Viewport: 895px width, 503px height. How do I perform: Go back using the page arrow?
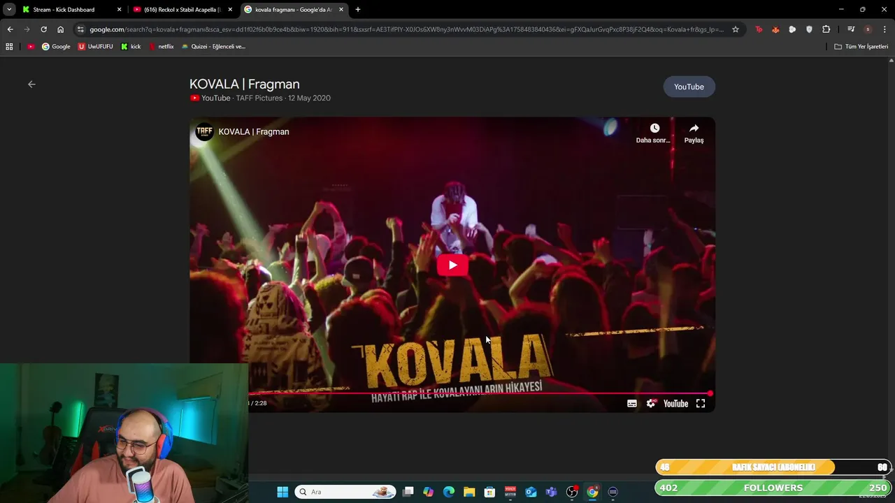click(x=31, y=84)
